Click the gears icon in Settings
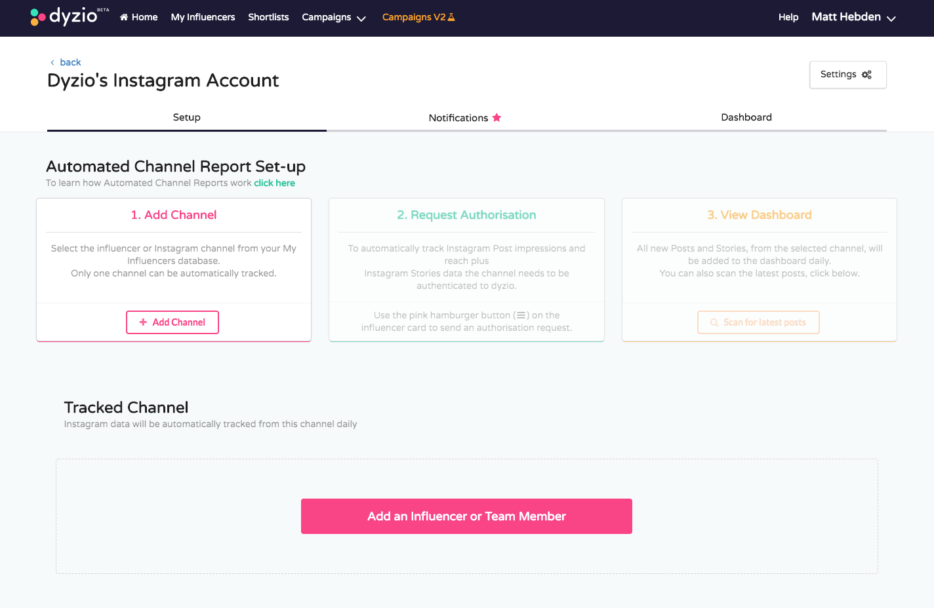 [866, 75]
